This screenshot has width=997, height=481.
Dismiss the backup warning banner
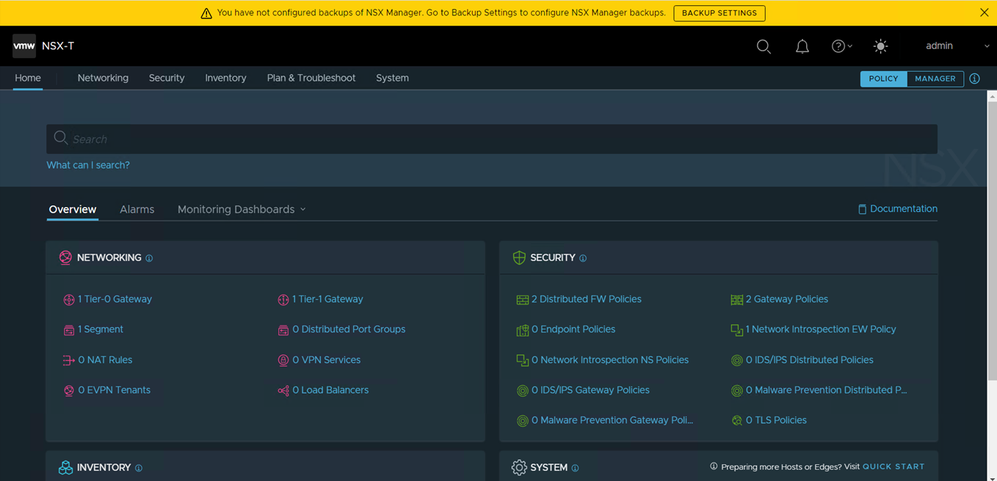[984, 12]
